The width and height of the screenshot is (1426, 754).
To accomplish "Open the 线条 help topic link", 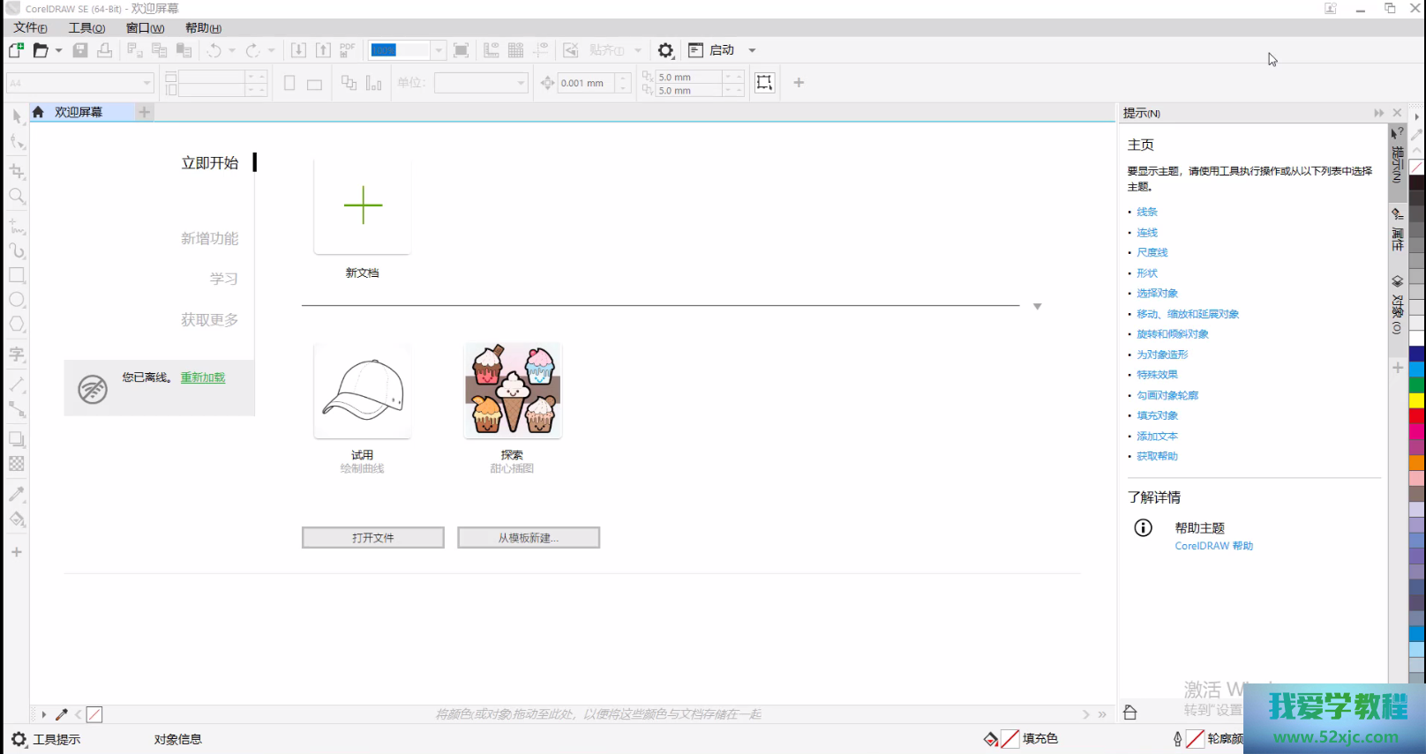I will pos(1146,212).
